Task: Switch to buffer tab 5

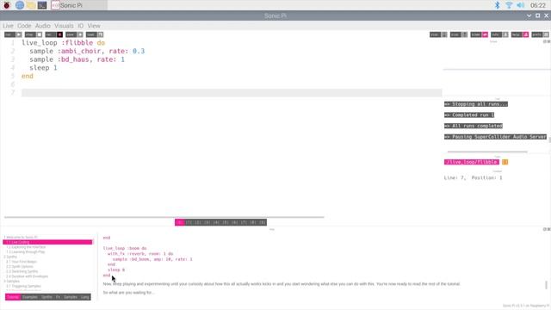Action: pos(226,222)
